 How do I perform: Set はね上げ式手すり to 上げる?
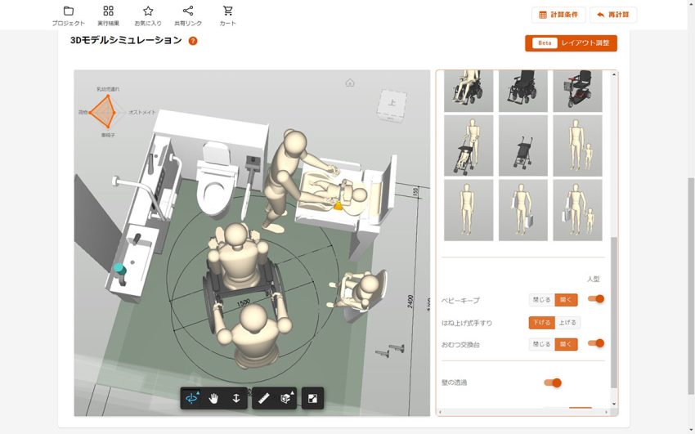[x=568, y=322]
